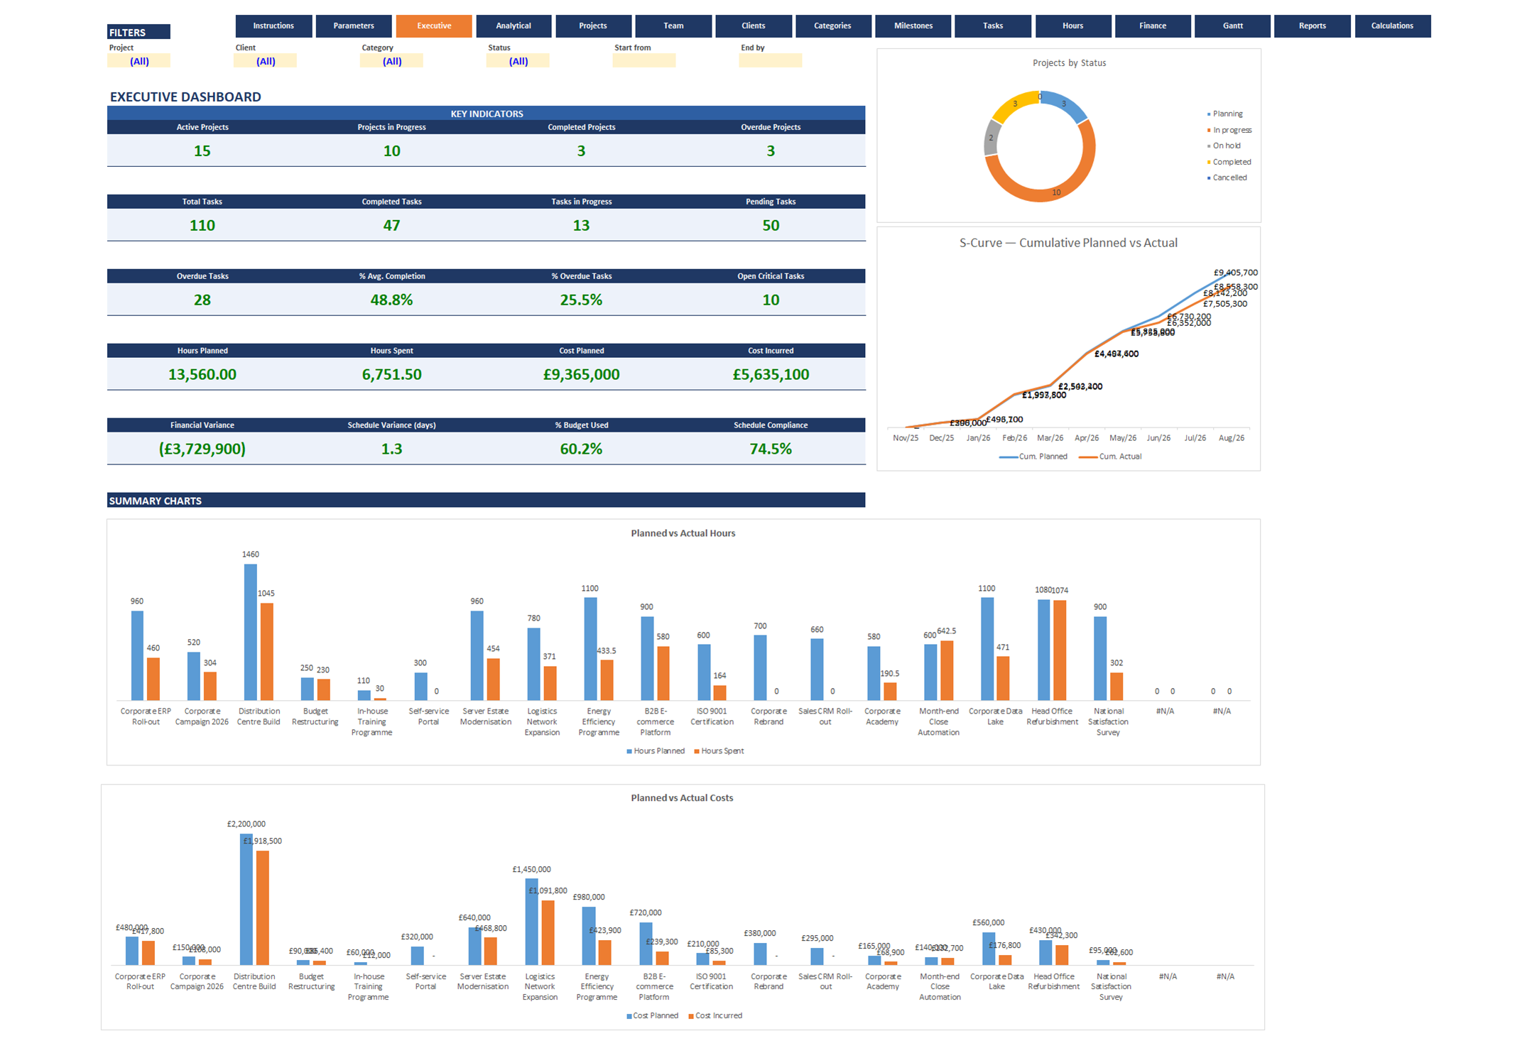
Task: Click the Completed legend entry in donut chart
Action: point(1229,163)
